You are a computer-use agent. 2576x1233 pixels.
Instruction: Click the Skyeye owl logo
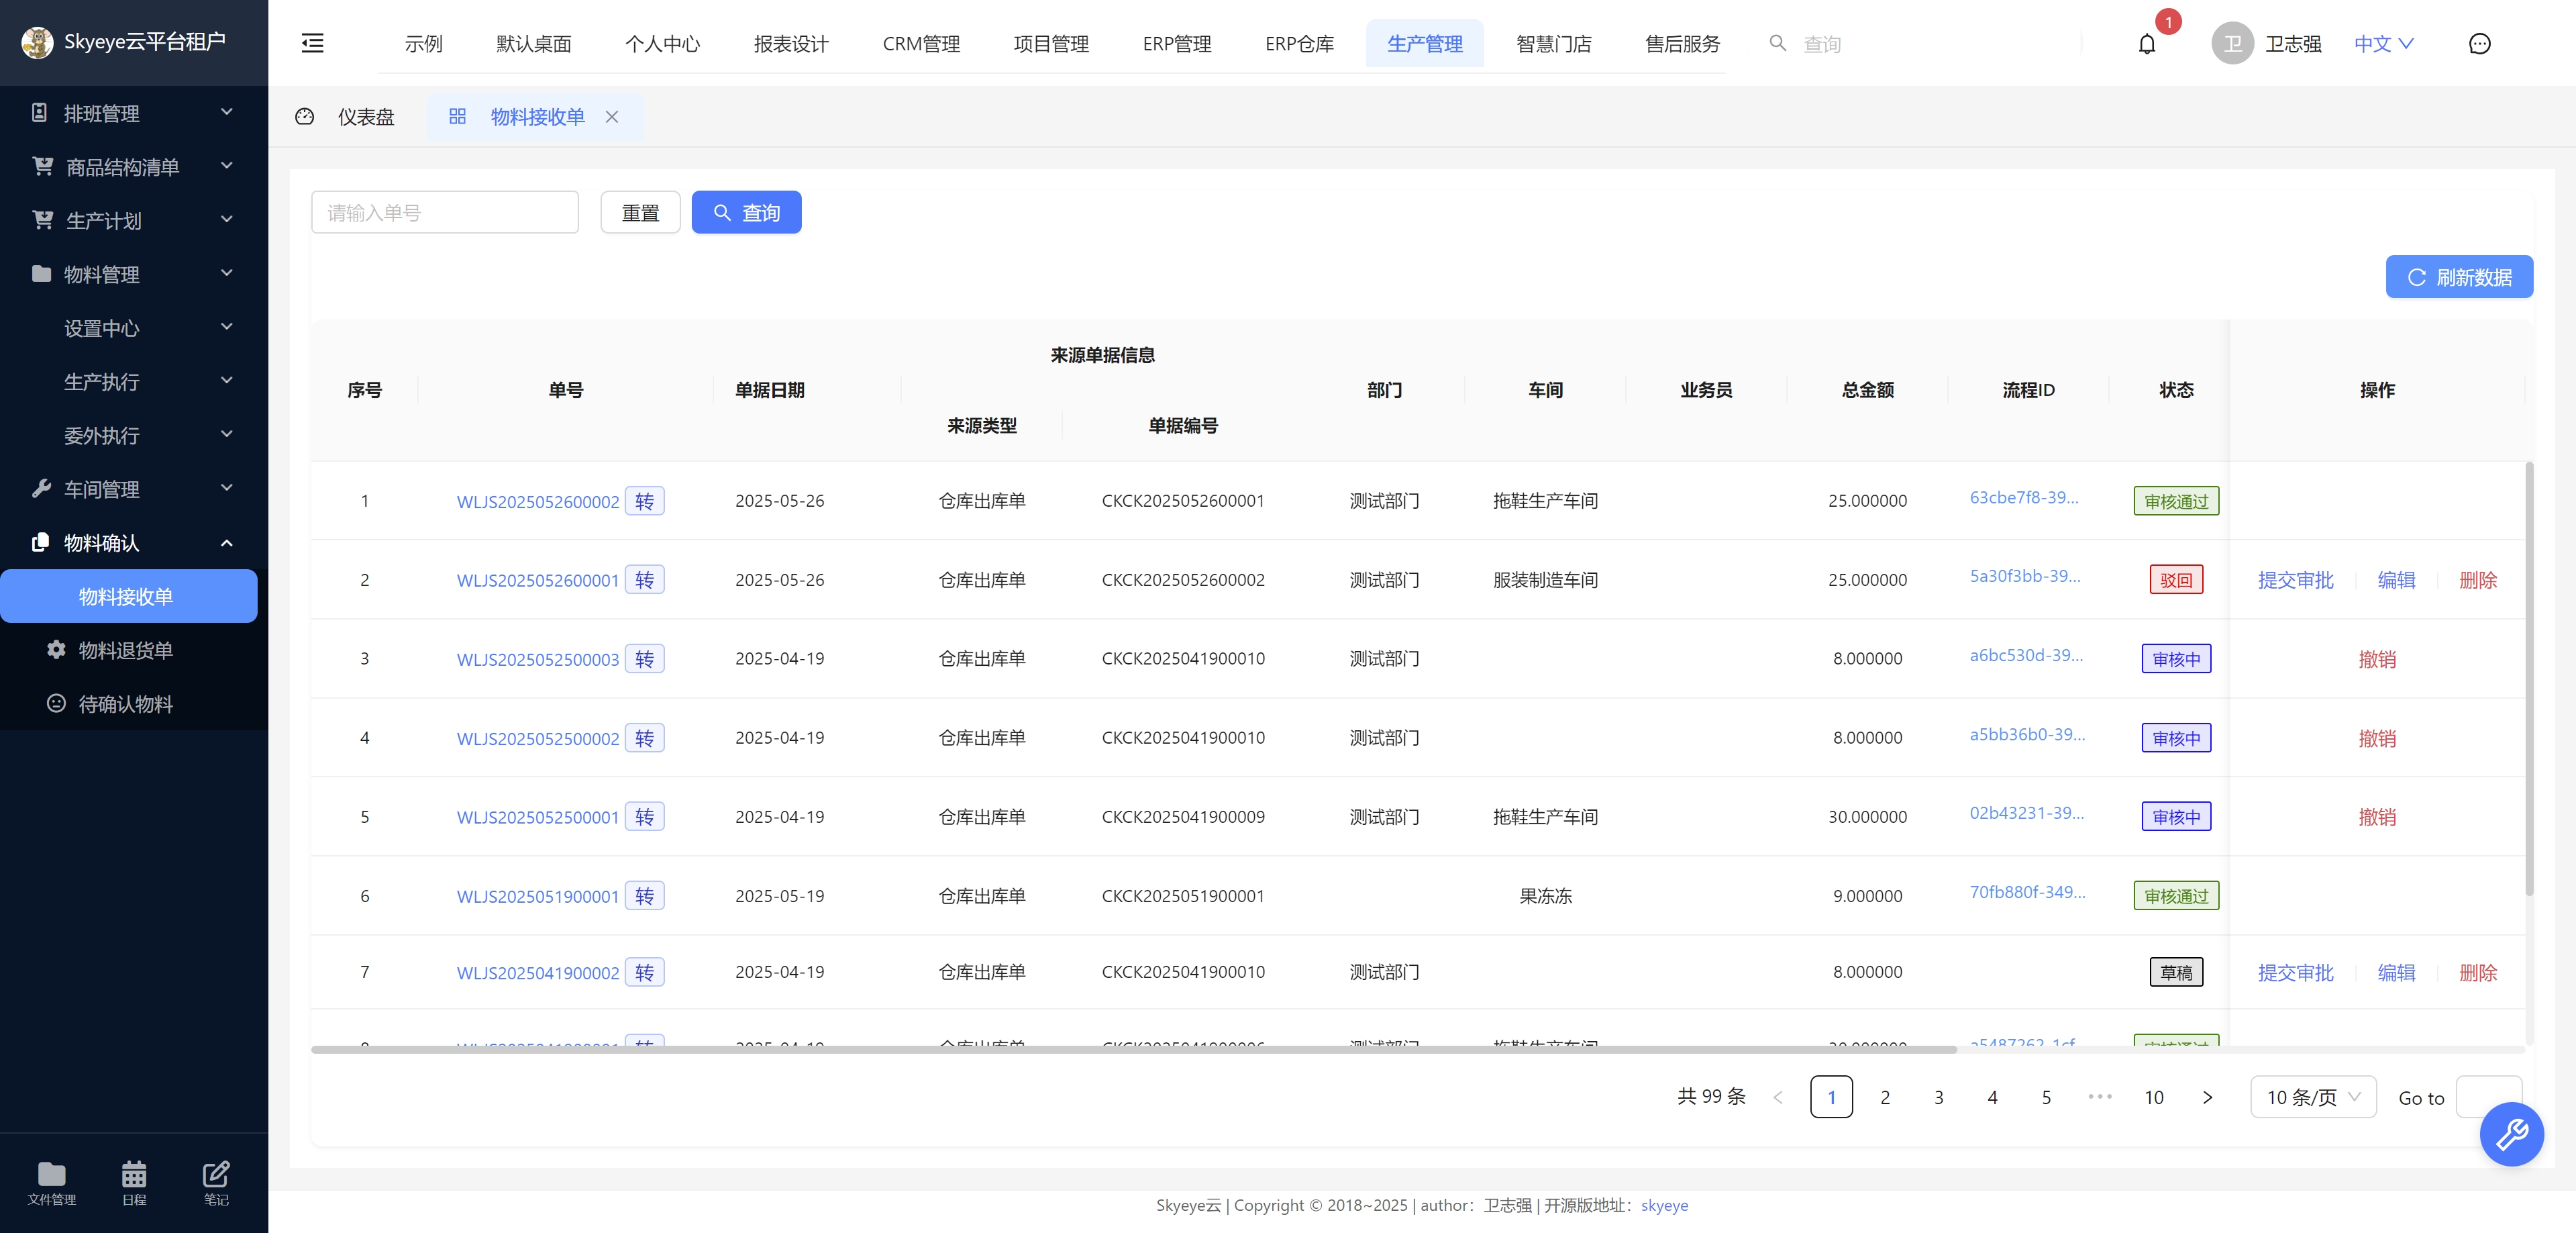tap(37, 42)
